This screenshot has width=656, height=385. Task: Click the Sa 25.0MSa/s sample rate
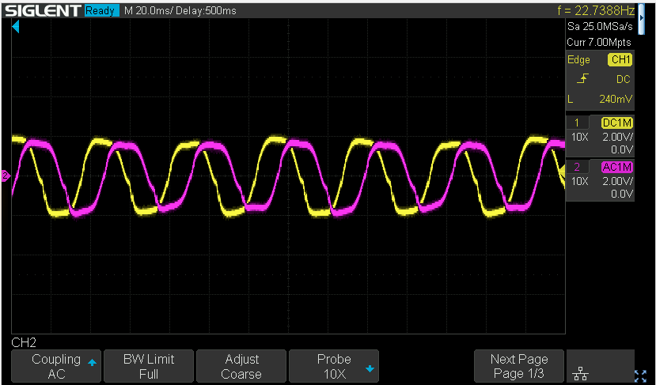600,26
